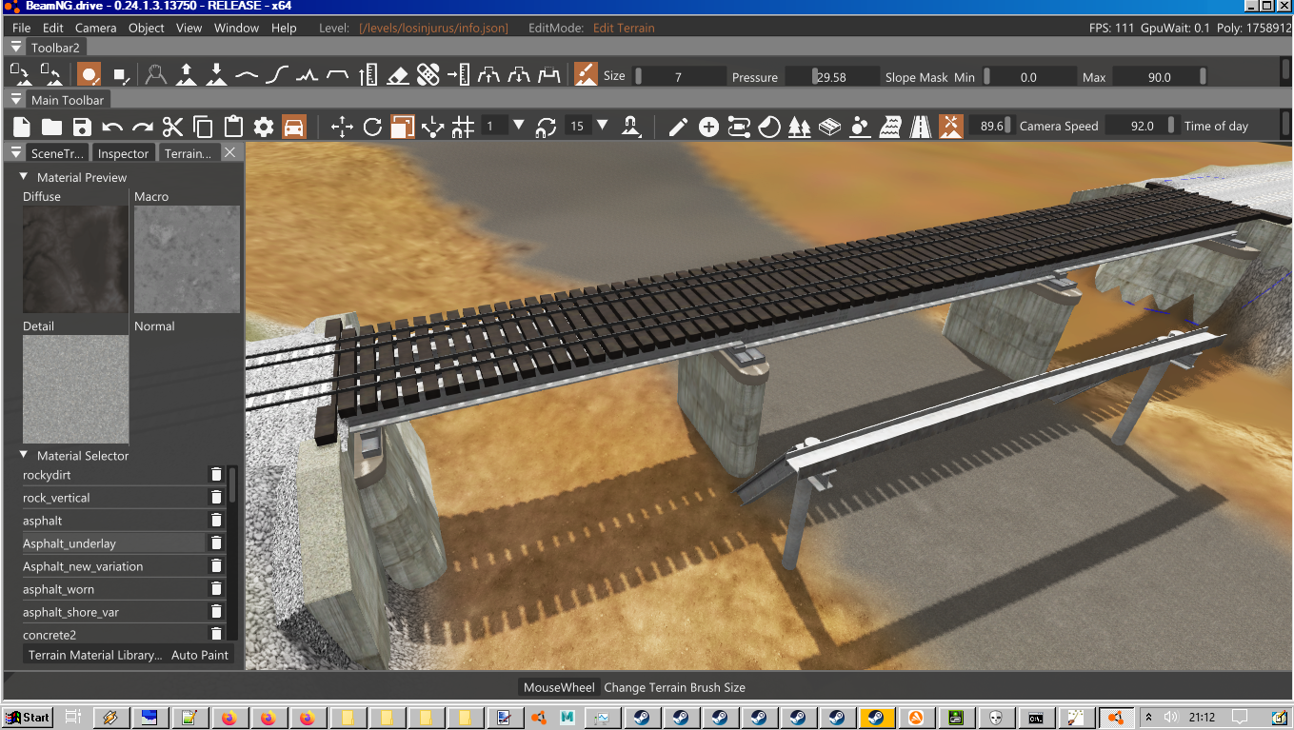Collapse the Material Preview section

[24, 177]
